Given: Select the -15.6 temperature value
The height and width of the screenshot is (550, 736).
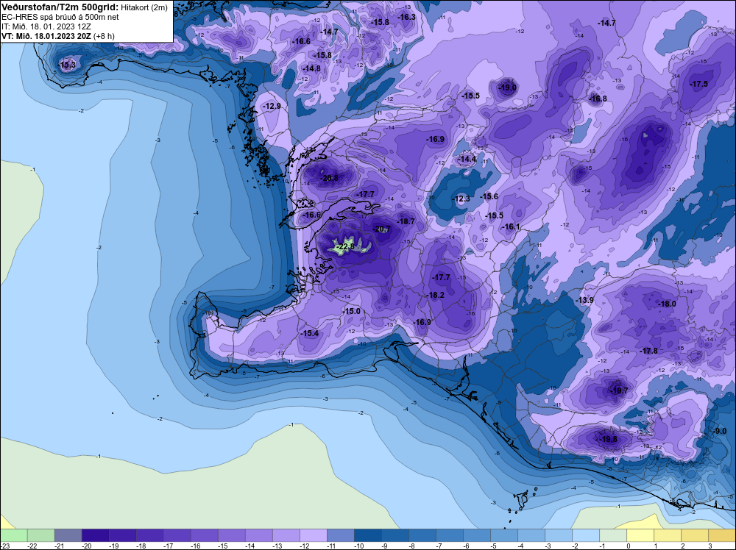Looking at the screenshot, I should (x=489, y=196).
